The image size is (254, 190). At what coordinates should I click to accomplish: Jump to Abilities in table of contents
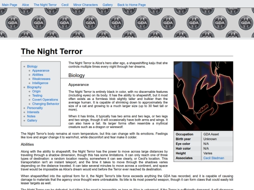(x=38, y=75)
